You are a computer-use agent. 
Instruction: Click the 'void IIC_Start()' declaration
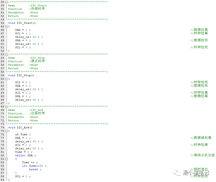[x=22, y=23]
